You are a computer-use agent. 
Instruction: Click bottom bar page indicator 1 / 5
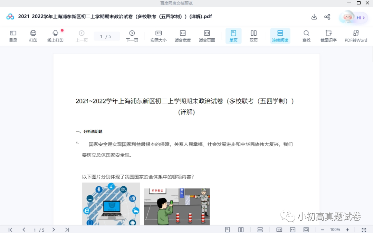(x=39, y=230)
